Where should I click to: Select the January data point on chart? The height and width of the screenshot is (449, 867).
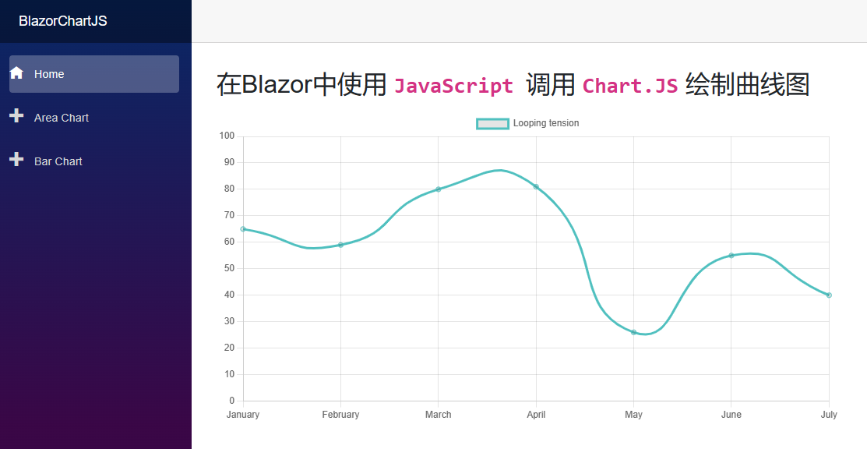click(243, 229)
